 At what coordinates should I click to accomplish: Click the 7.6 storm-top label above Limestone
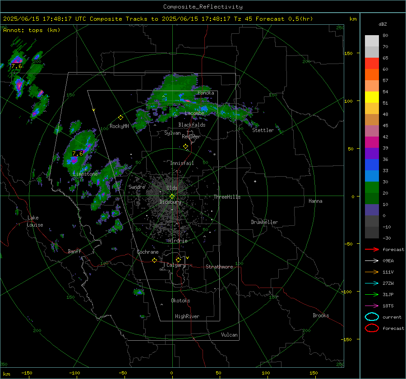(x=78, y=153)
